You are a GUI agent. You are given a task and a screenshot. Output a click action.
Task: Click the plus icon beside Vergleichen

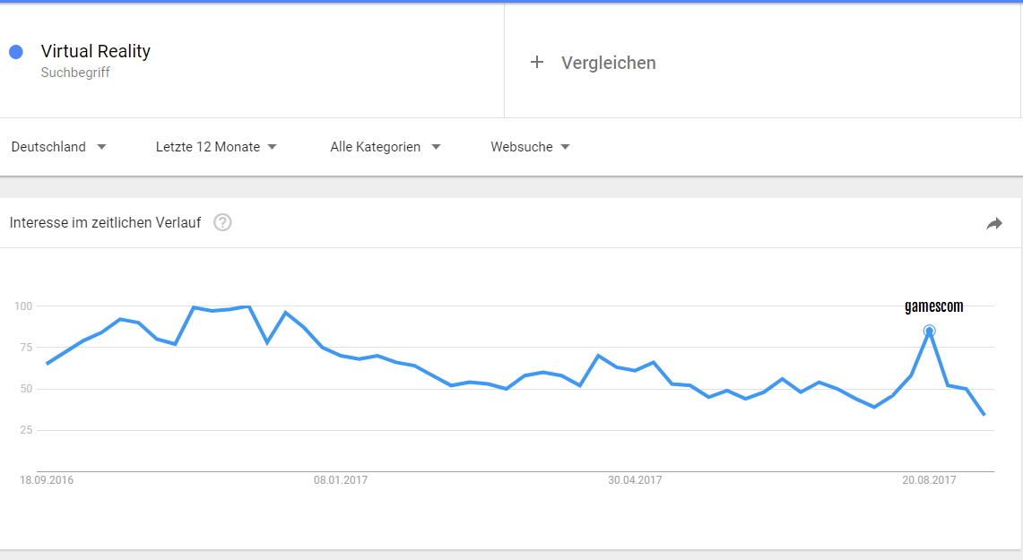click(x=536, y=62)
